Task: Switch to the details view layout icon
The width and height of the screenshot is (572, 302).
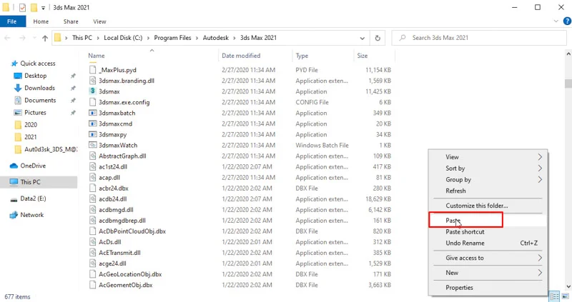Action: coord(555,296)
